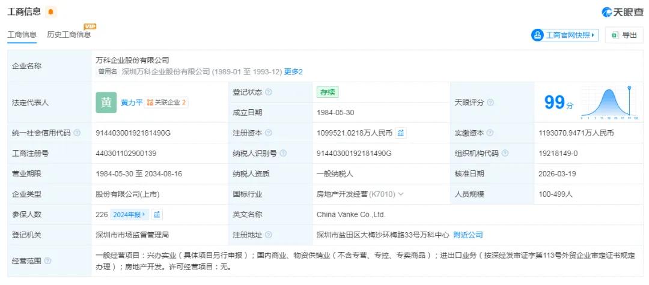This screenshot has height=285, width=649.
Task: Open the 工商信息 tab
Action: pyautogui.click(x=22, y=35)
